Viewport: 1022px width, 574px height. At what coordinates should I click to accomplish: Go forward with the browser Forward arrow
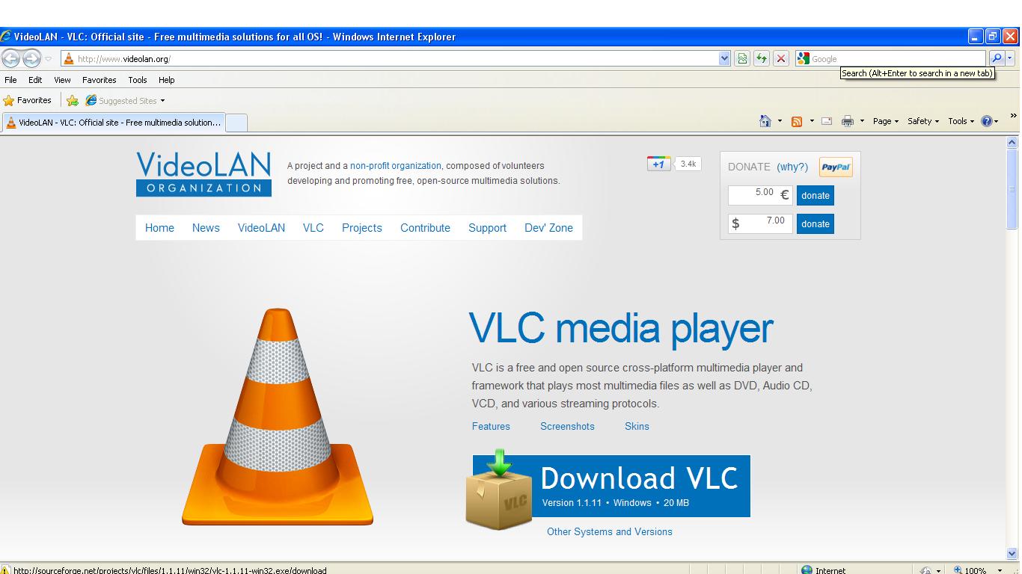tap(31, 58)
